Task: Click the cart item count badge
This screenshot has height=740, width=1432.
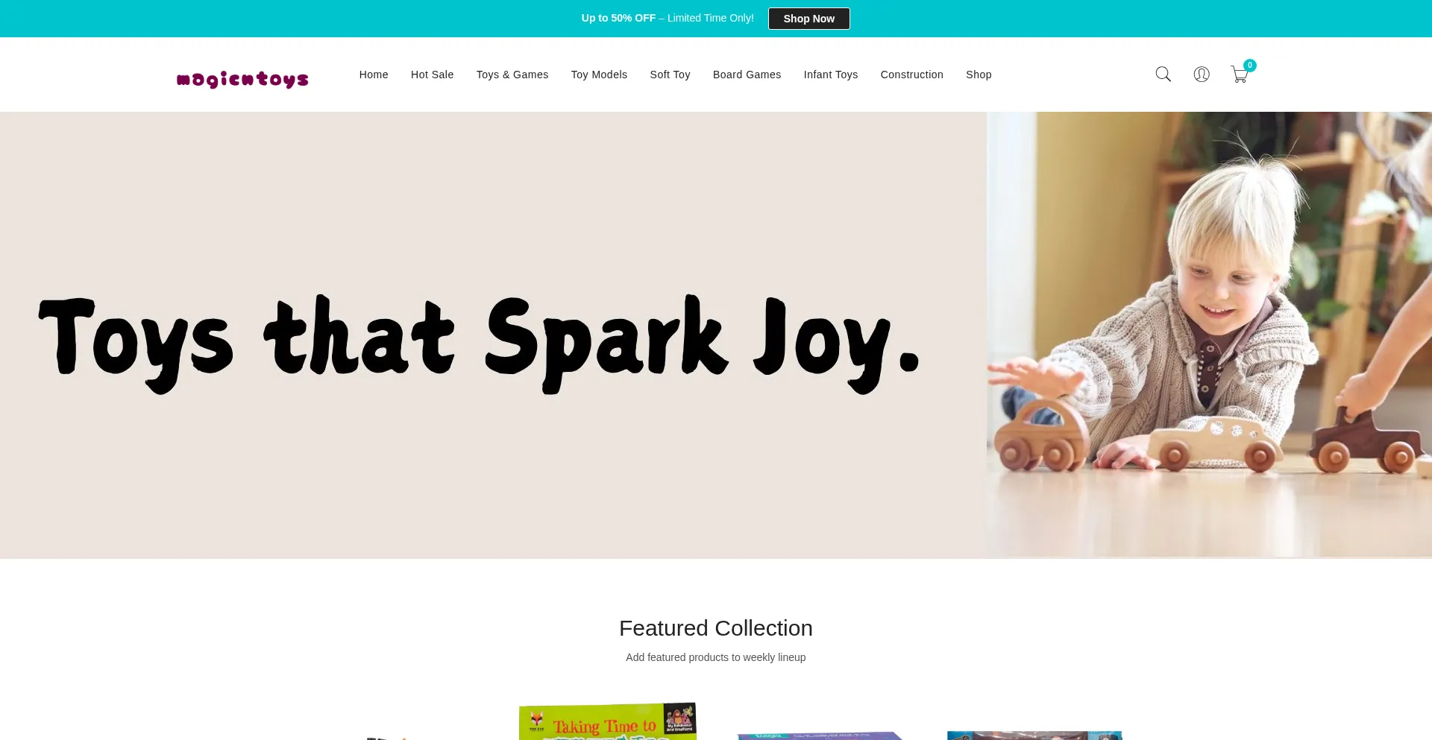Action: [1250, 66]
